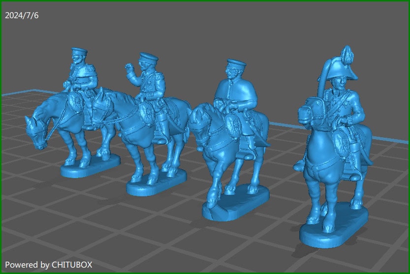Select the rider with the raised fist
This screenshot has height=274, width=410.
[x=148, y=84]
